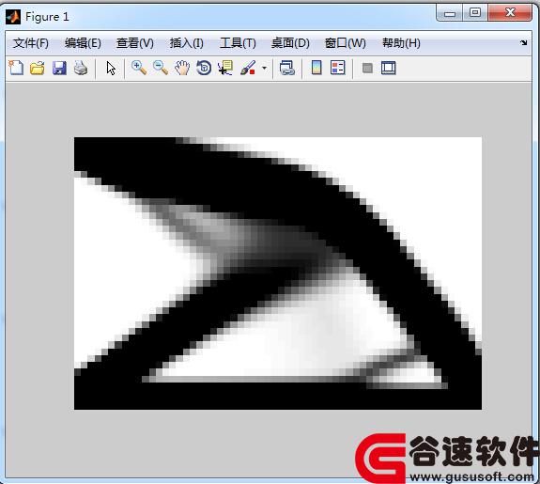Open the 工具(T) menu
540x484 pixels.
coord(238,43)
